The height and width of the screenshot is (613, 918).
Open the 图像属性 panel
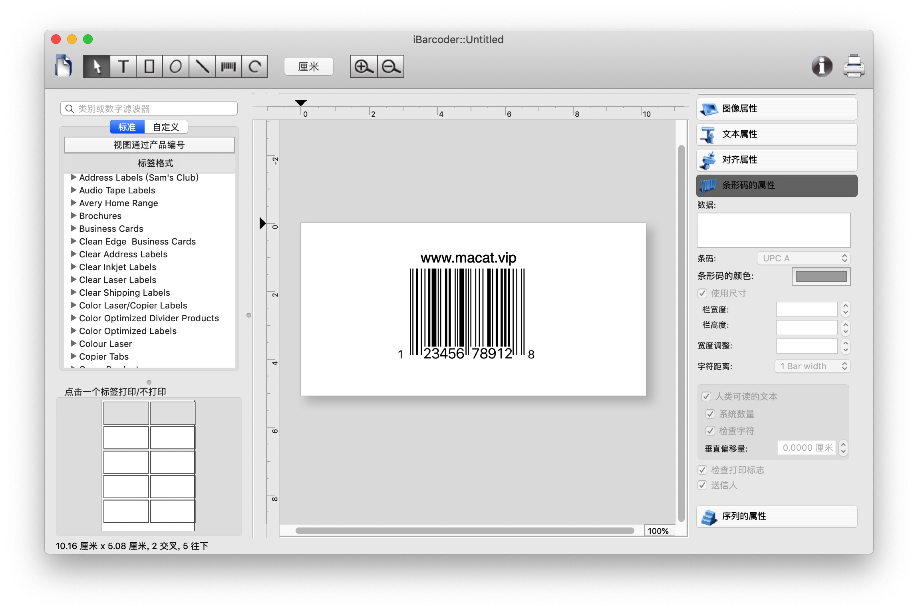click(x=777, y=109)
